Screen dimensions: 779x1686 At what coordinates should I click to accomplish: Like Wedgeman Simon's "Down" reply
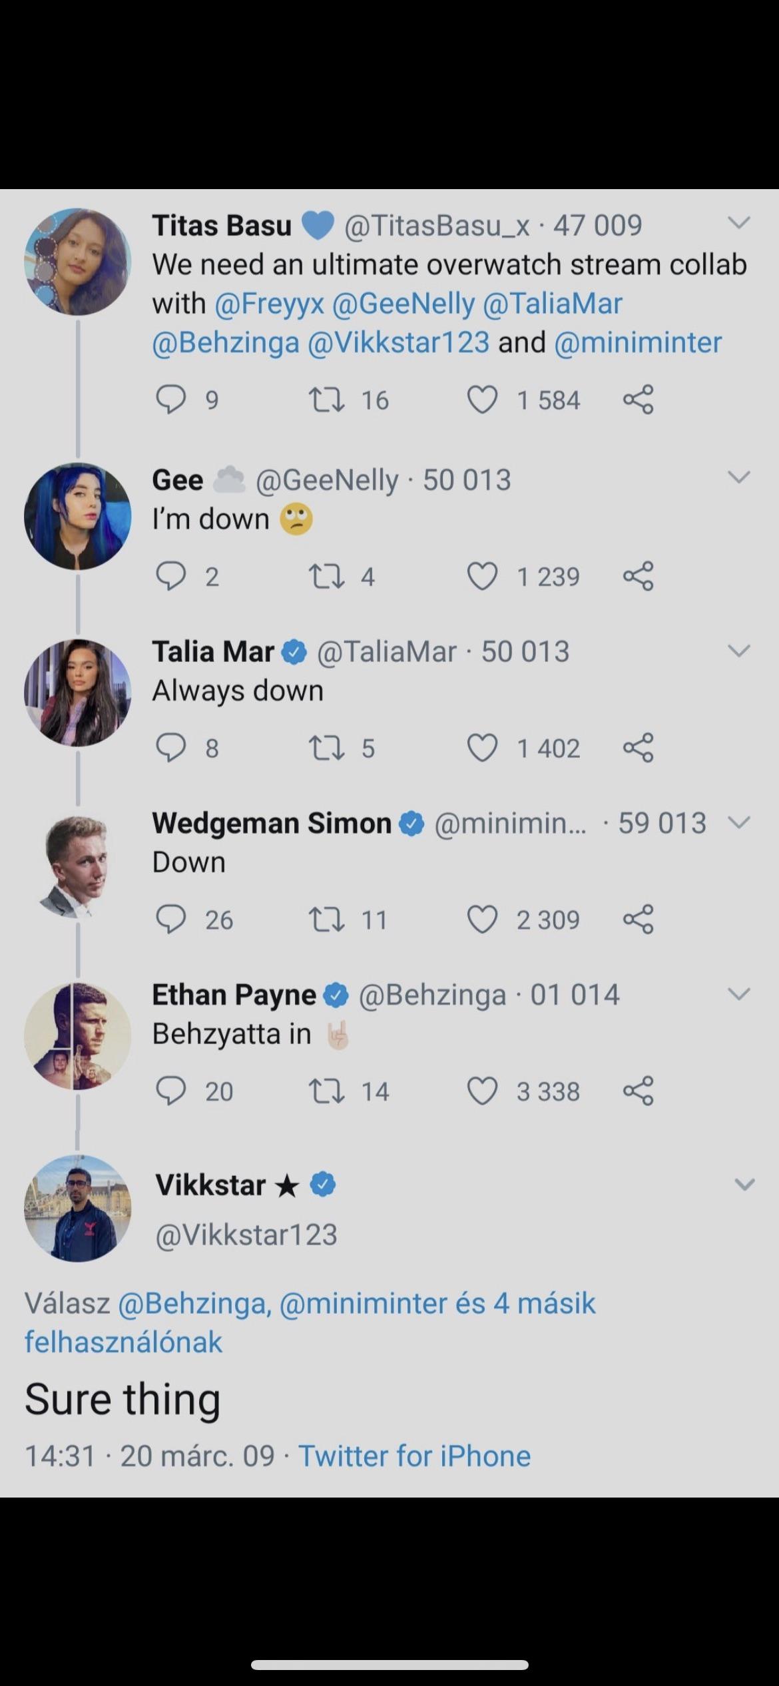click(x=482, y=920)
